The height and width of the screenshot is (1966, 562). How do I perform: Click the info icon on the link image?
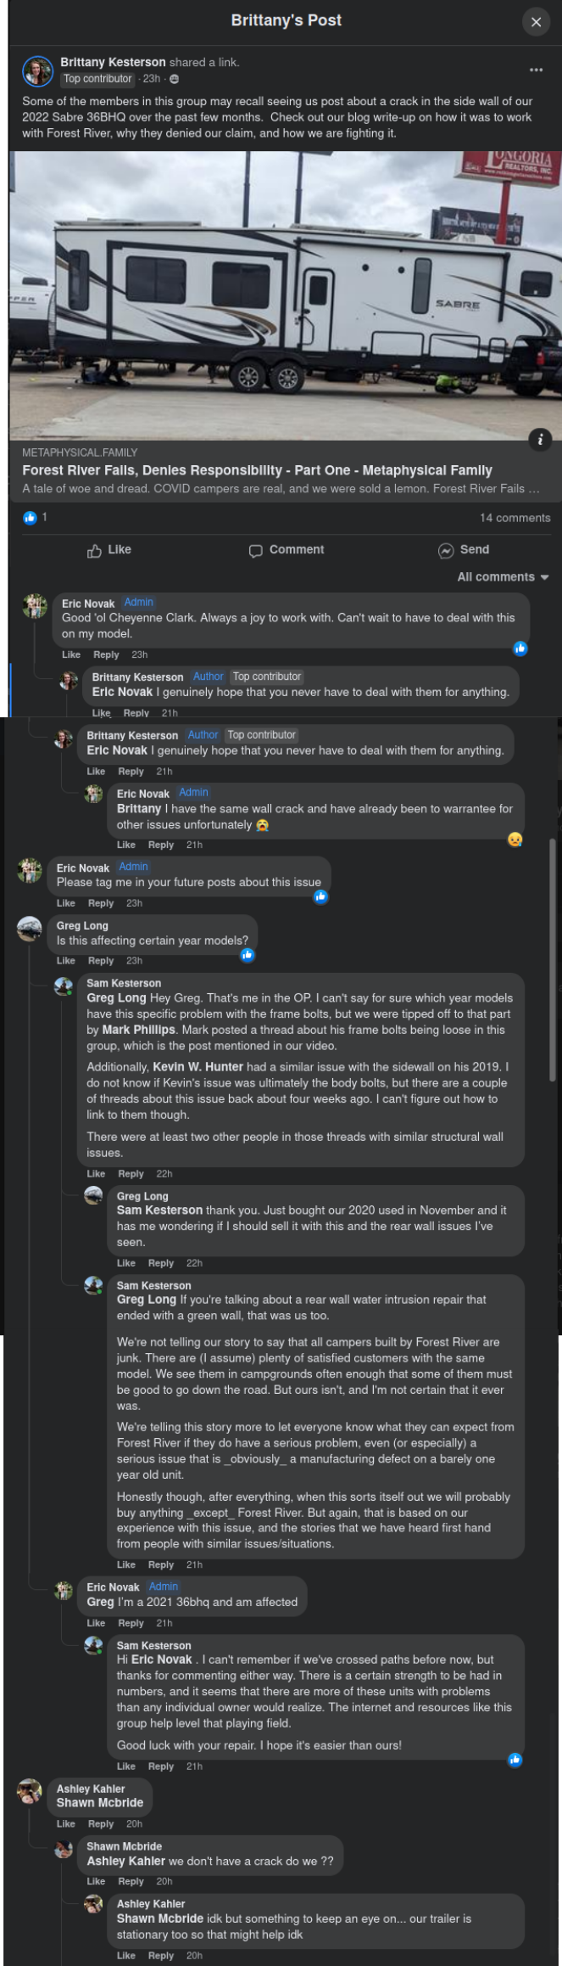[x=540, y=439]
